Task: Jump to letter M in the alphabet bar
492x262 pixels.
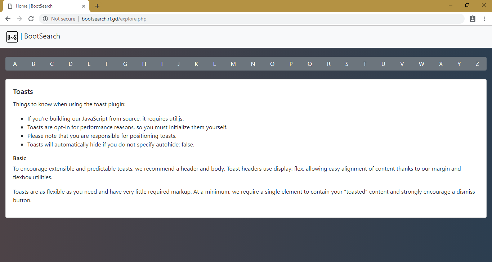Action: (x=233, y=64)
